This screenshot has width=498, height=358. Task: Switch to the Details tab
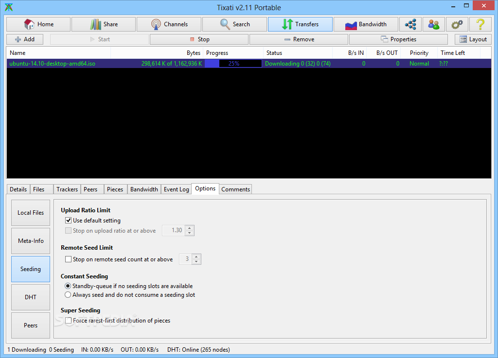coord(18,189)
